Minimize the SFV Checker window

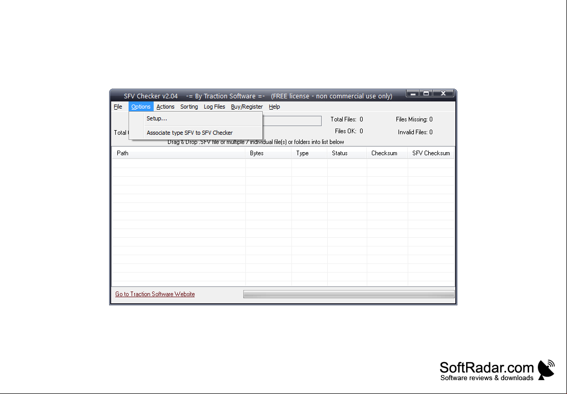[x=413, y=93]
